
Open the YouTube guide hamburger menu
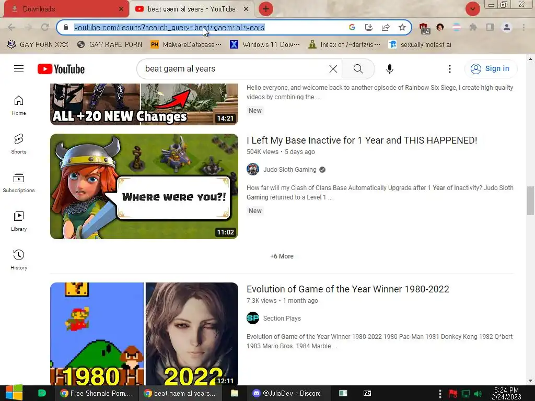point(19,69)
